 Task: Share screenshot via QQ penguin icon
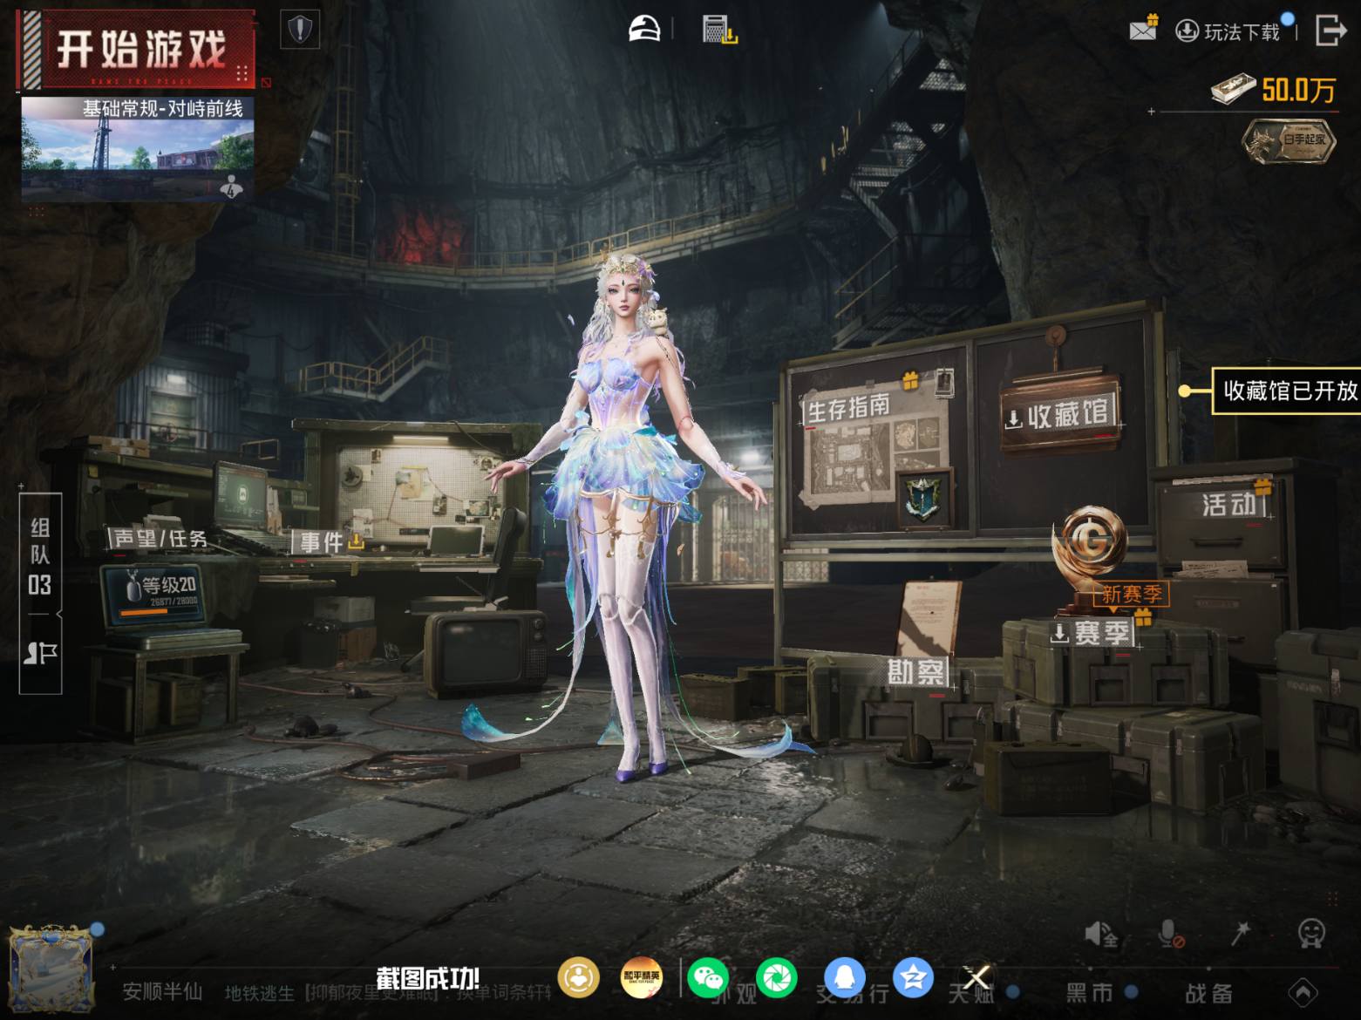[845, 978]
